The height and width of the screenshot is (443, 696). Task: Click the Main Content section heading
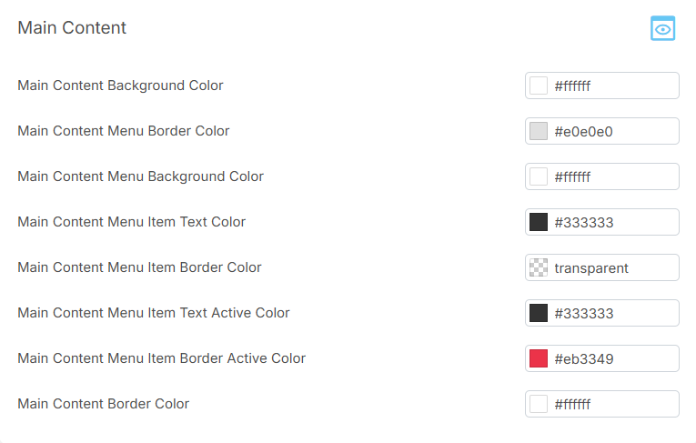[x=72, y=28]
